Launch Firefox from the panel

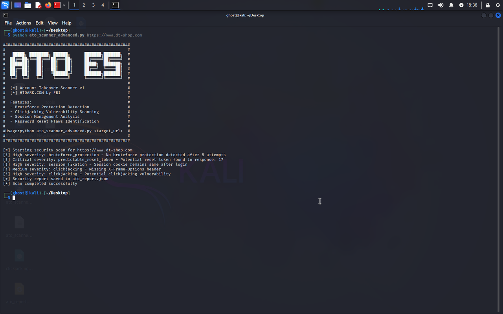point(48,5)
